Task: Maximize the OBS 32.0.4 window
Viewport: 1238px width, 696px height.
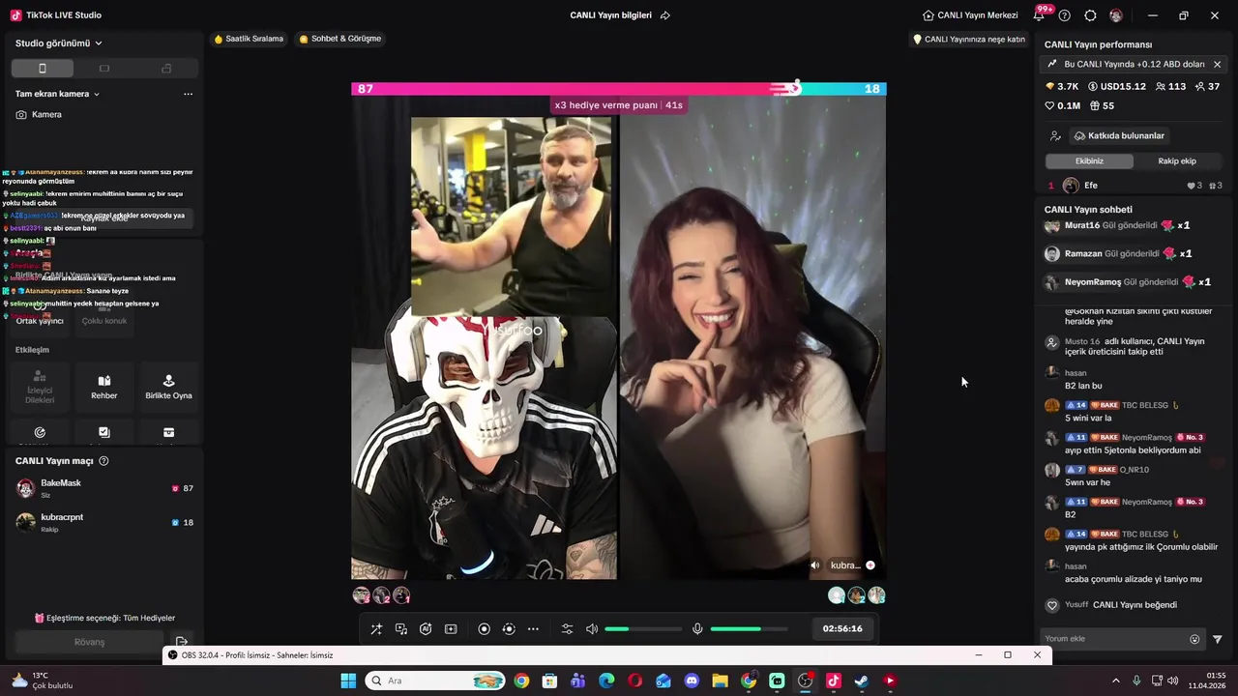Action: 1008,654
